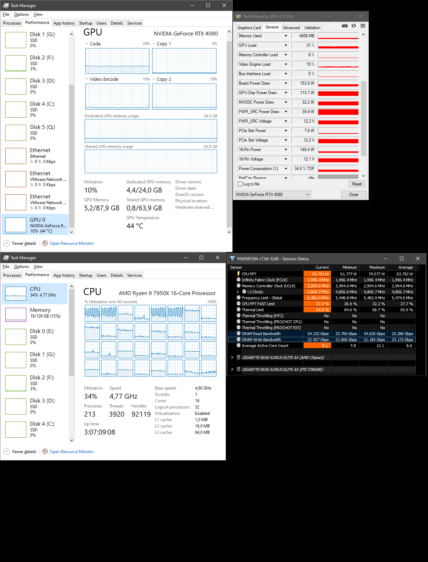Click AMD Chipset motherboard chip icon
428x562 pixels.
point(239,358)
